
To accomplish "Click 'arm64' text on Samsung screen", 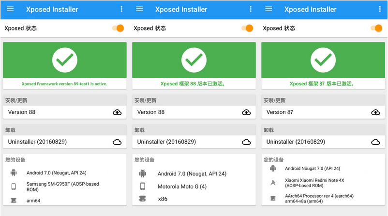I will (x=33, y=201).
